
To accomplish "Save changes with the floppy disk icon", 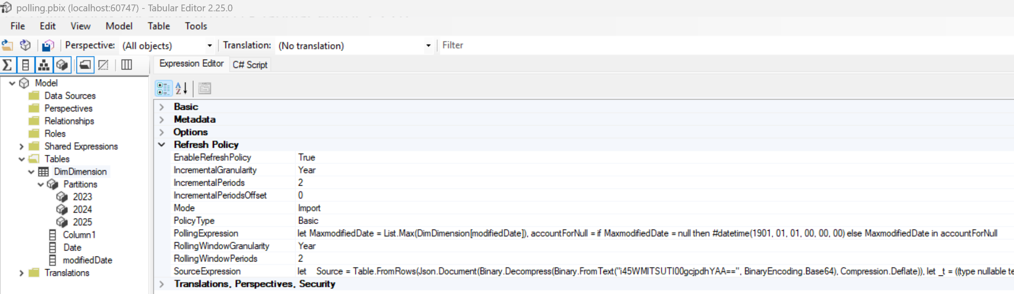I will [x=48, y=45].
